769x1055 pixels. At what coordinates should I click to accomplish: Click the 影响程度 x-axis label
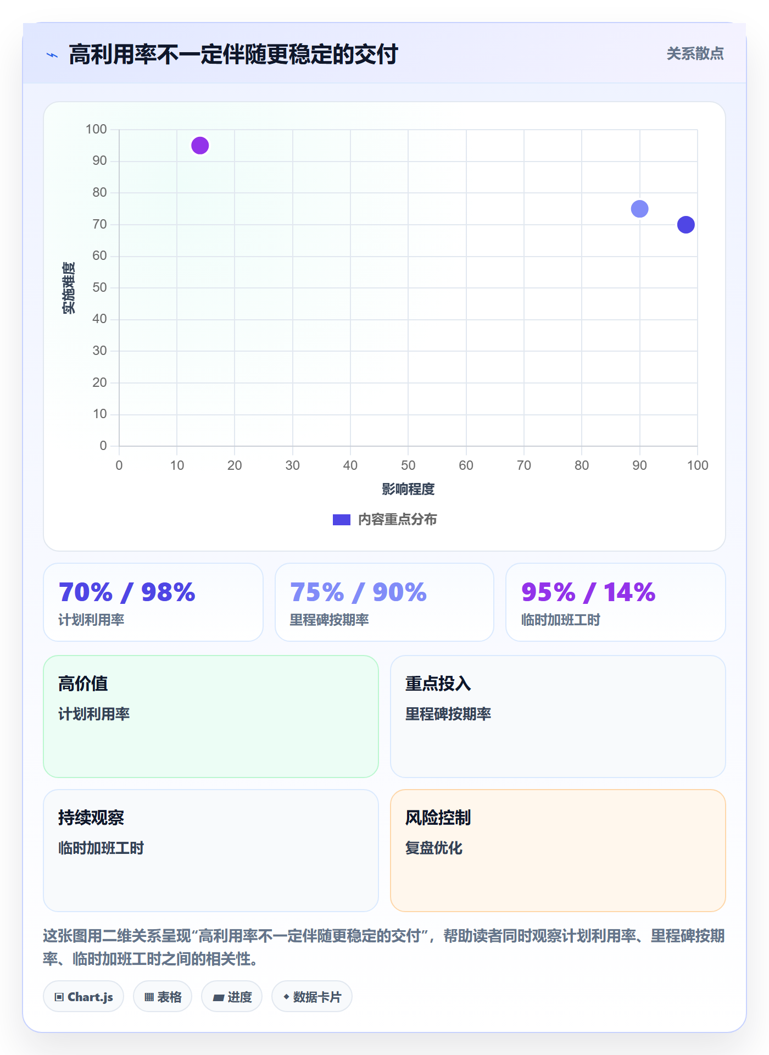coord(408,489)
